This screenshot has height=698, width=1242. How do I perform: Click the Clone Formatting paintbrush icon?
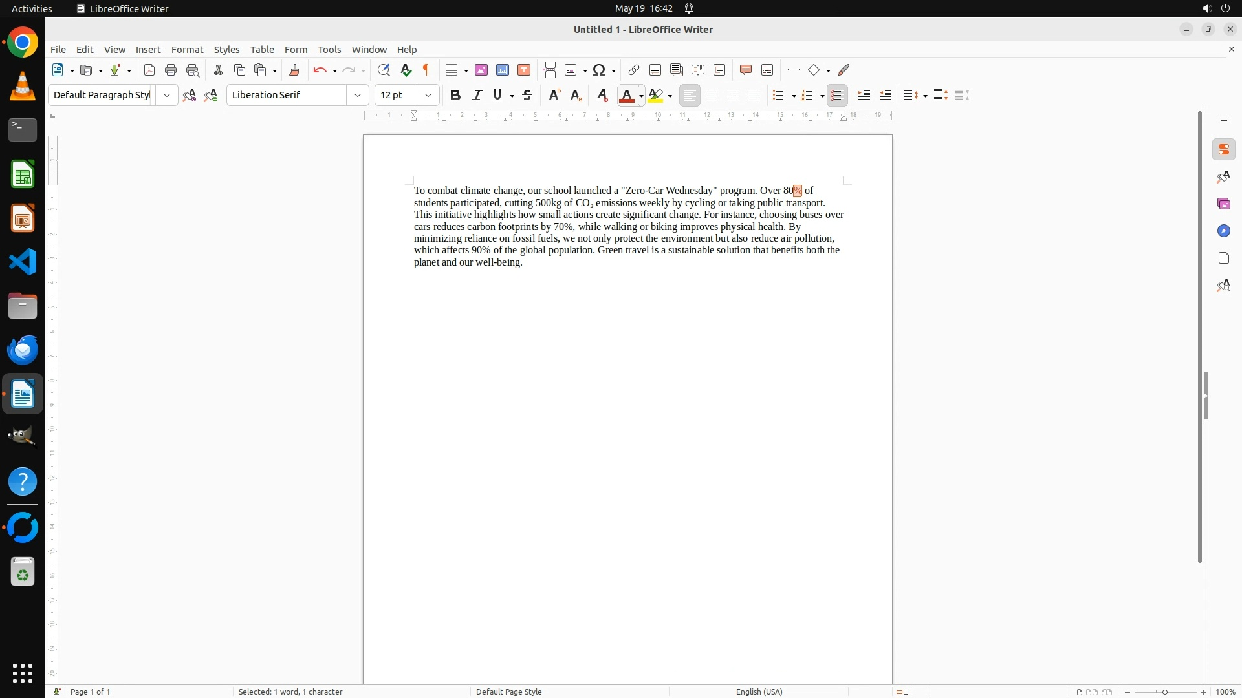(x=294, y=70)
